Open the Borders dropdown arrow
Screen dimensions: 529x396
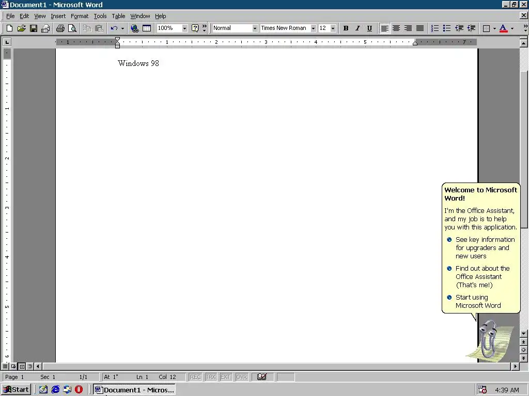click(x=494, y=28)
